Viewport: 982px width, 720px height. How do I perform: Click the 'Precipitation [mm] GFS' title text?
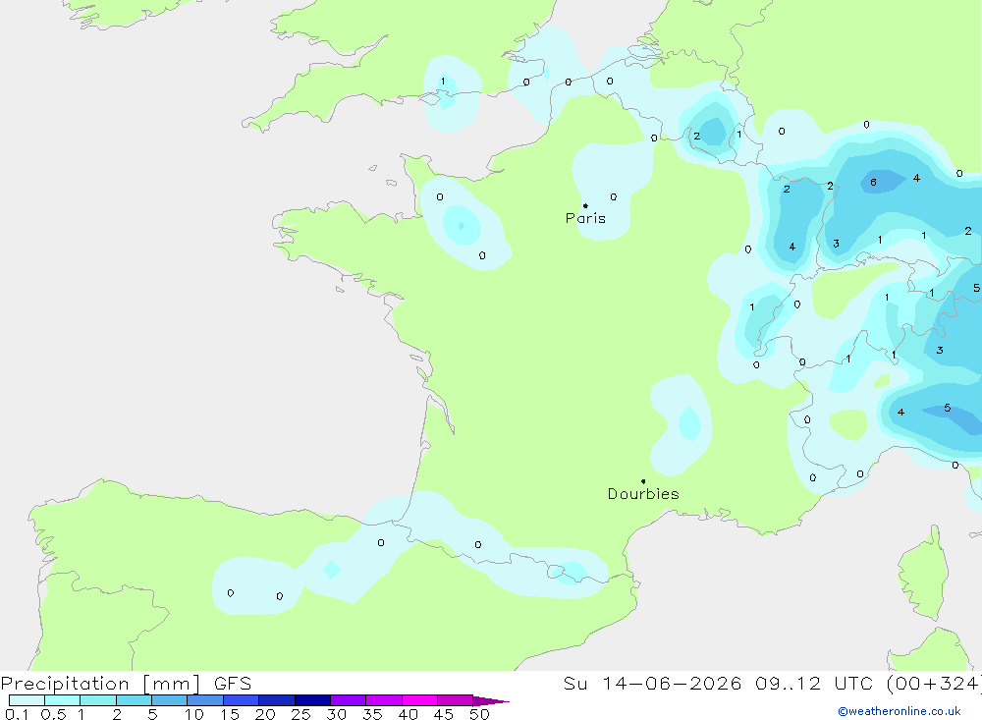(x=126, y=683)
